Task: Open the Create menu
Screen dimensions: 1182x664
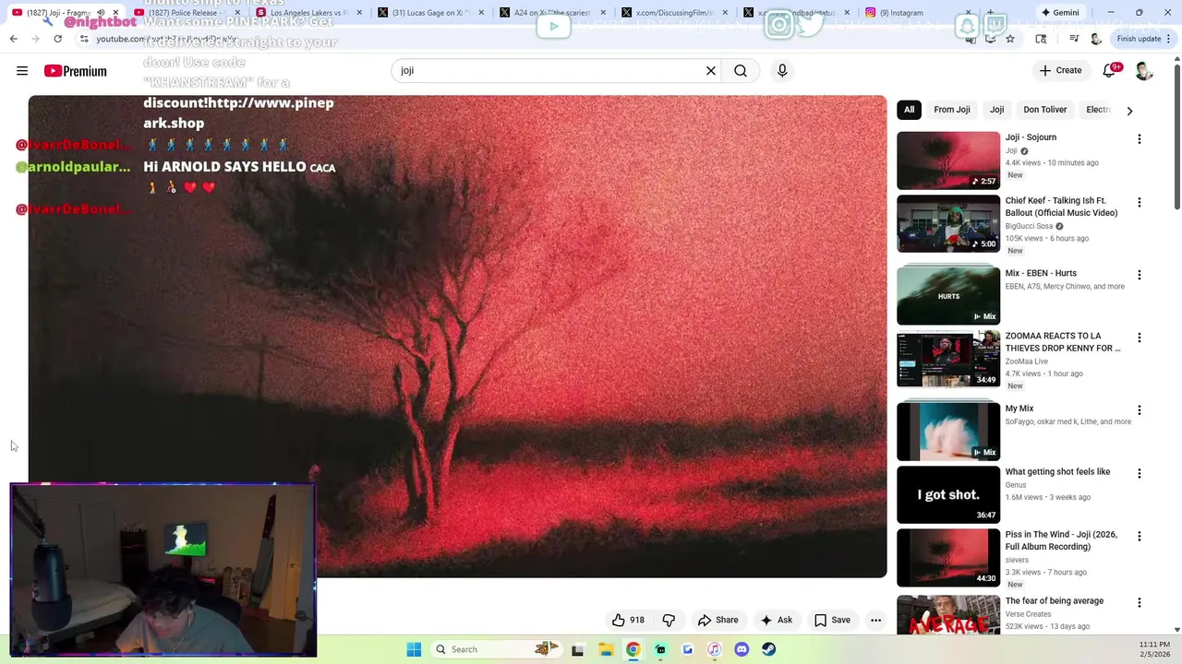Action: point(1060,71)
